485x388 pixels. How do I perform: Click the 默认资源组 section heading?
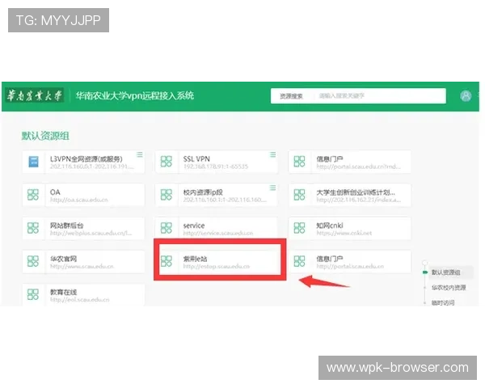(x=45, y=136)
